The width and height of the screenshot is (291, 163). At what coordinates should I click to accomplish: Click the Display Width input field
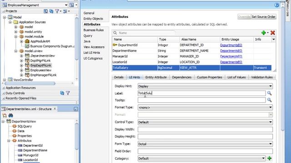[x=205, y=129]
